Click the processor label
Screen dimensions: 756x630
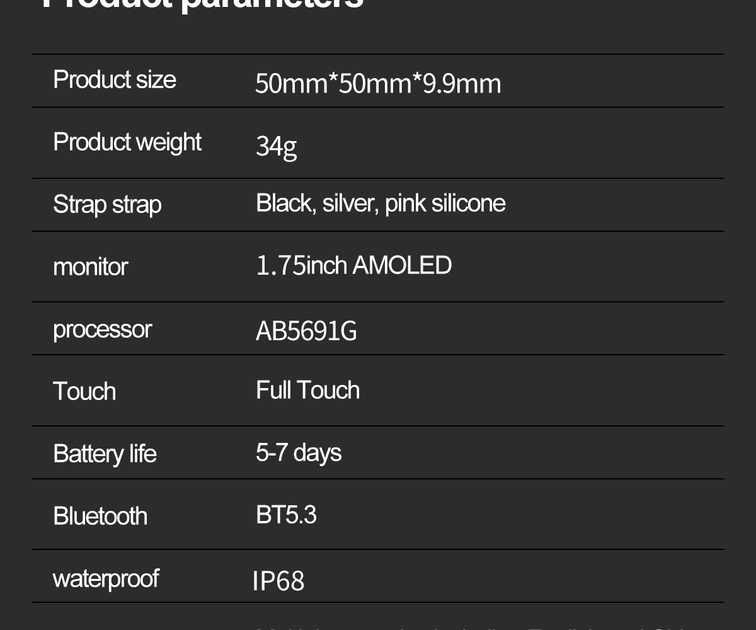(x=102, y=329)
